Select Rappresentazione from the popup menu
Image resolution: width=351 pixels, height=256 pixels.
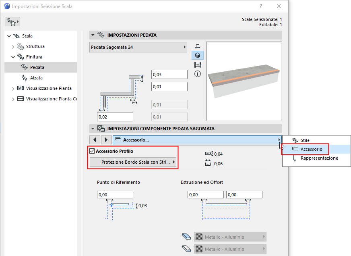(316, 158)
